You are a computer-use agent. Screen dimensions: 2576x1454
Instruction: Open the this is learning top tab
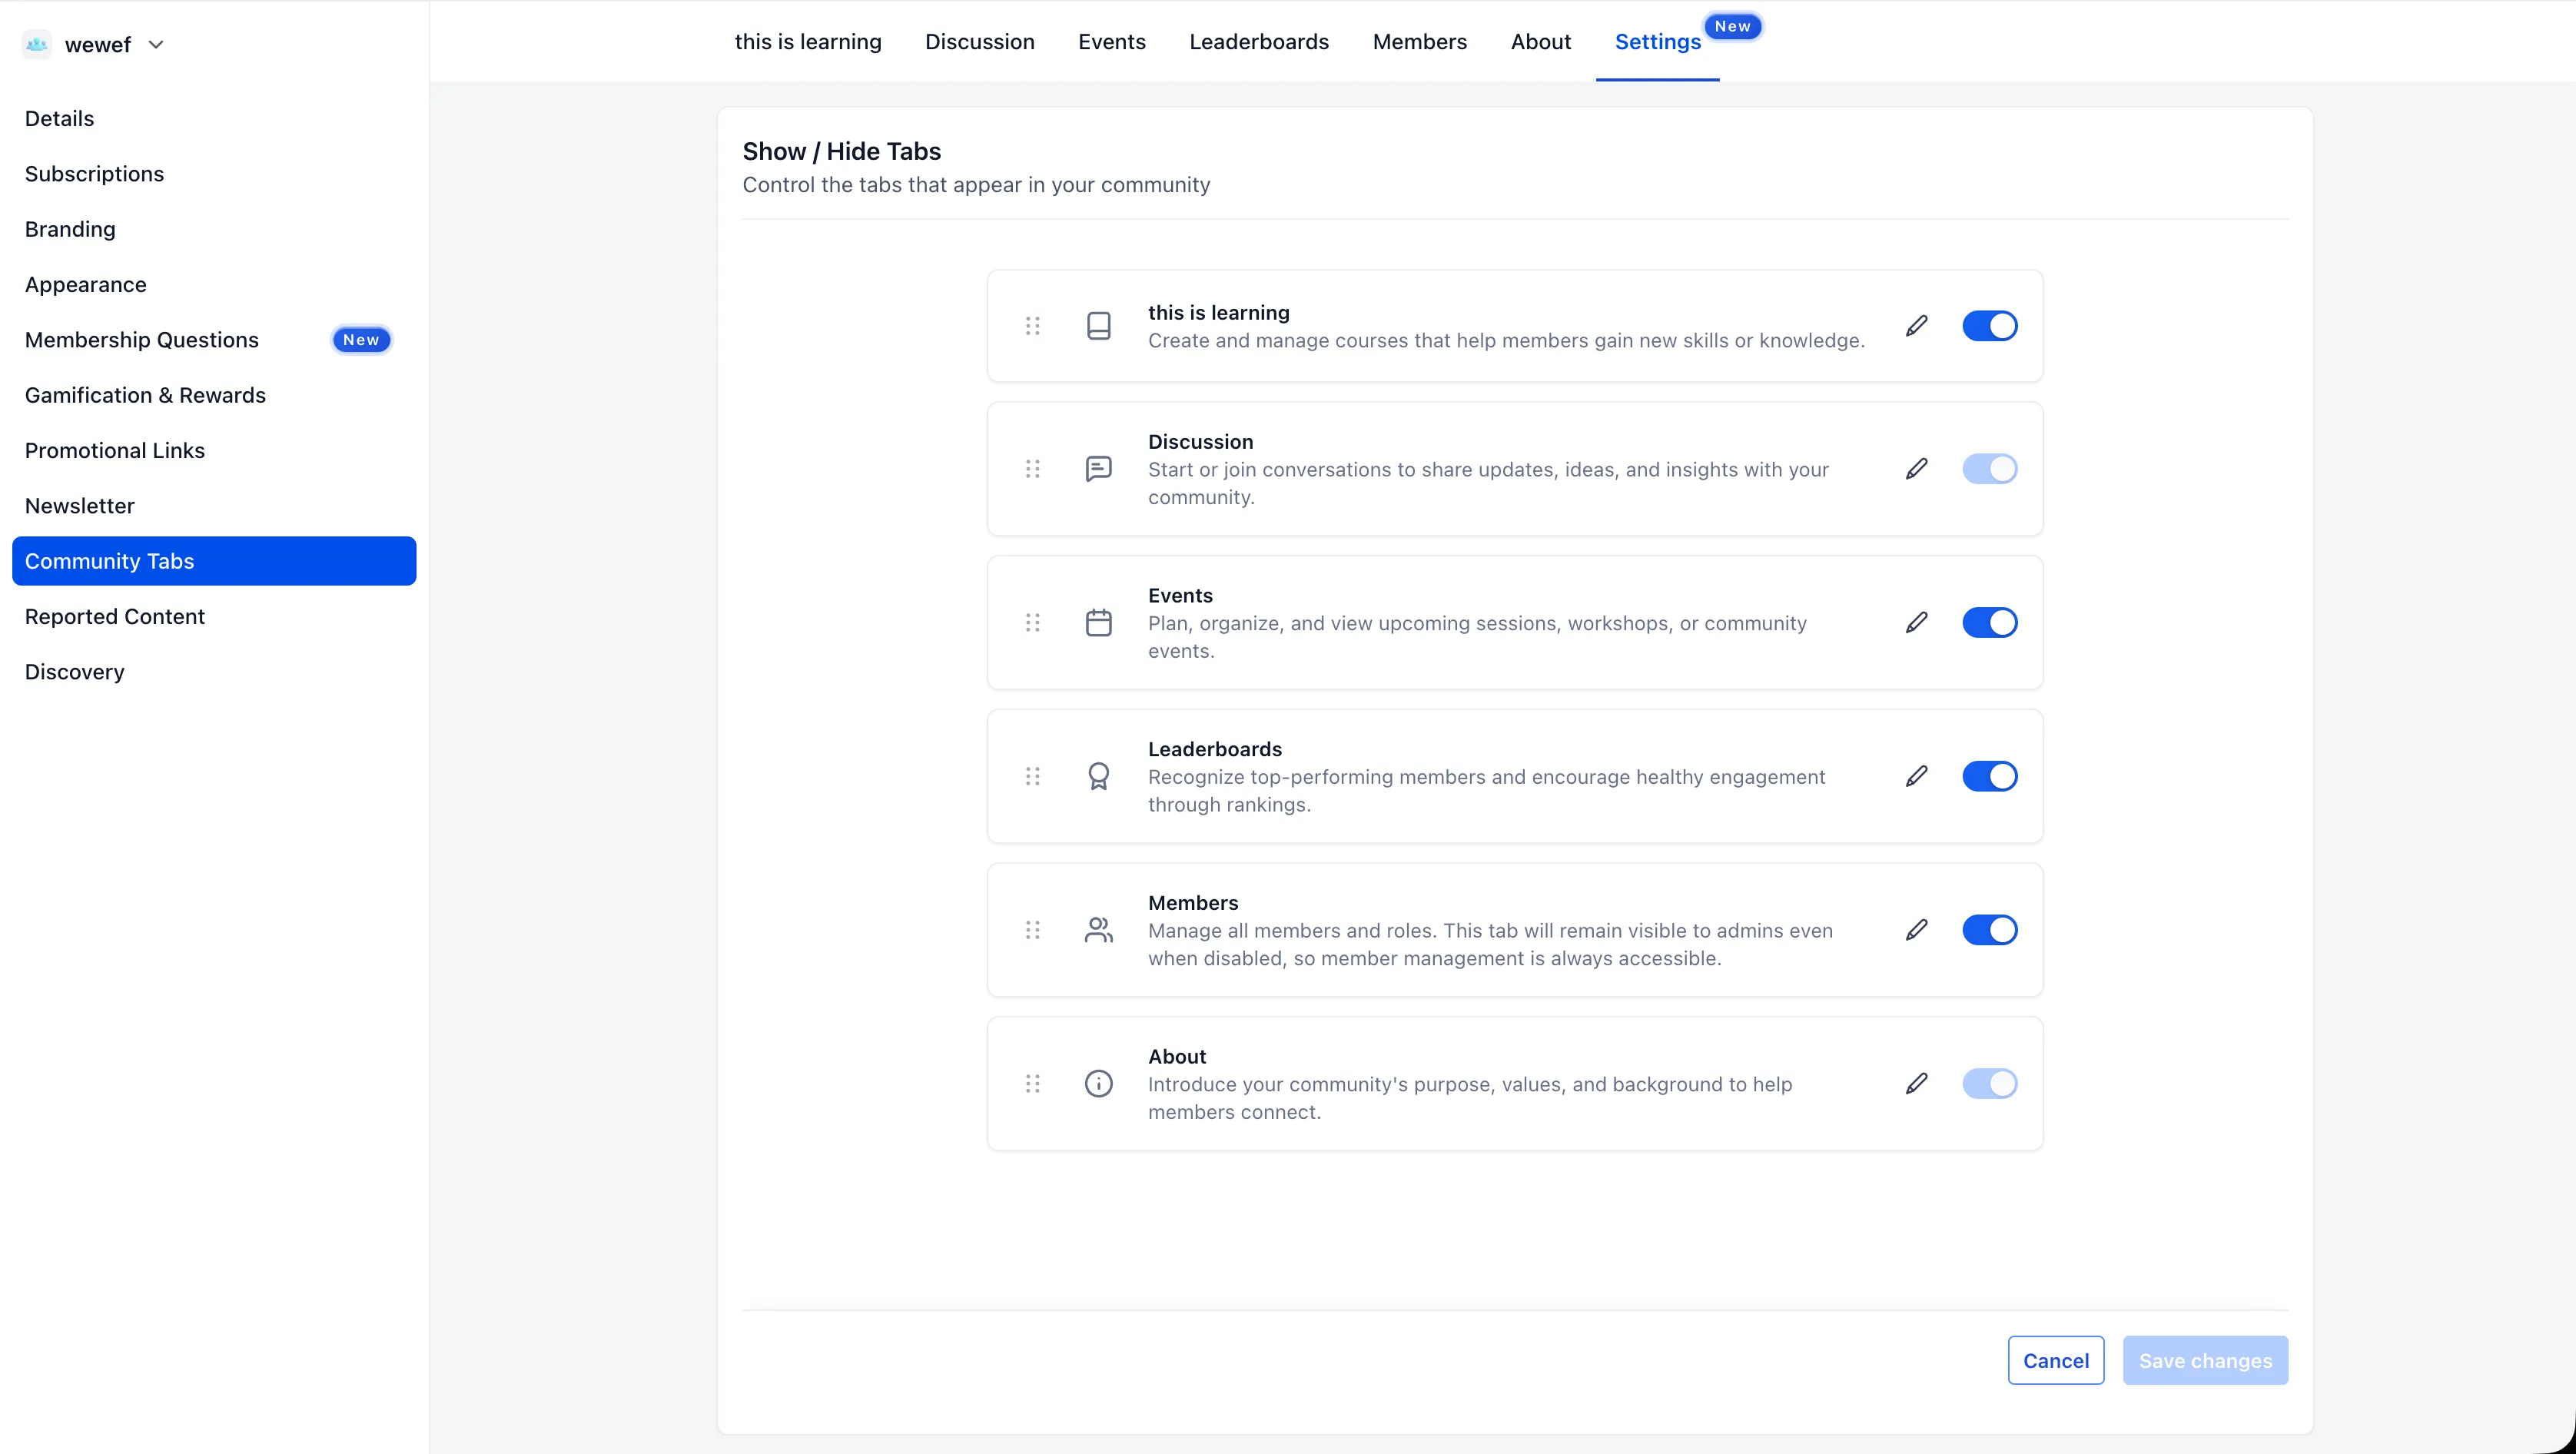click(808, 42)
